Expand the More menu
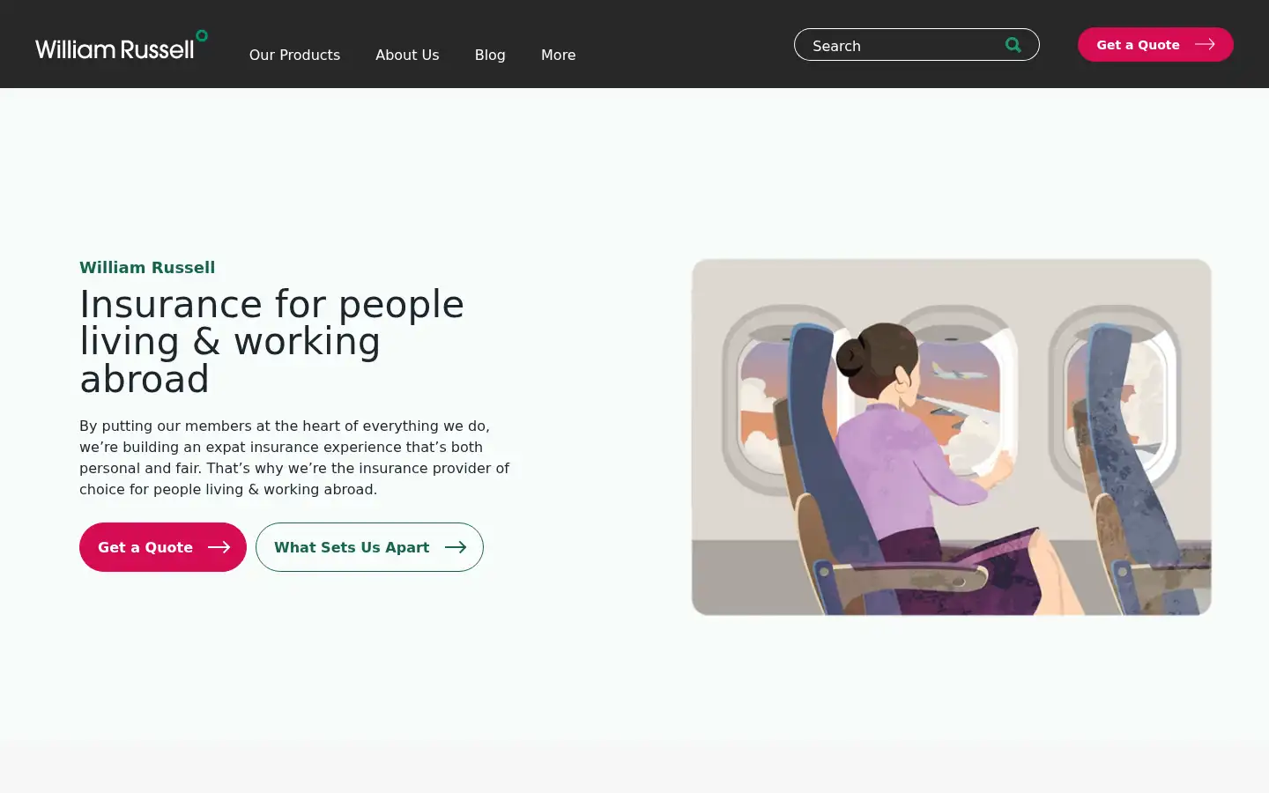 coord(558,55)
